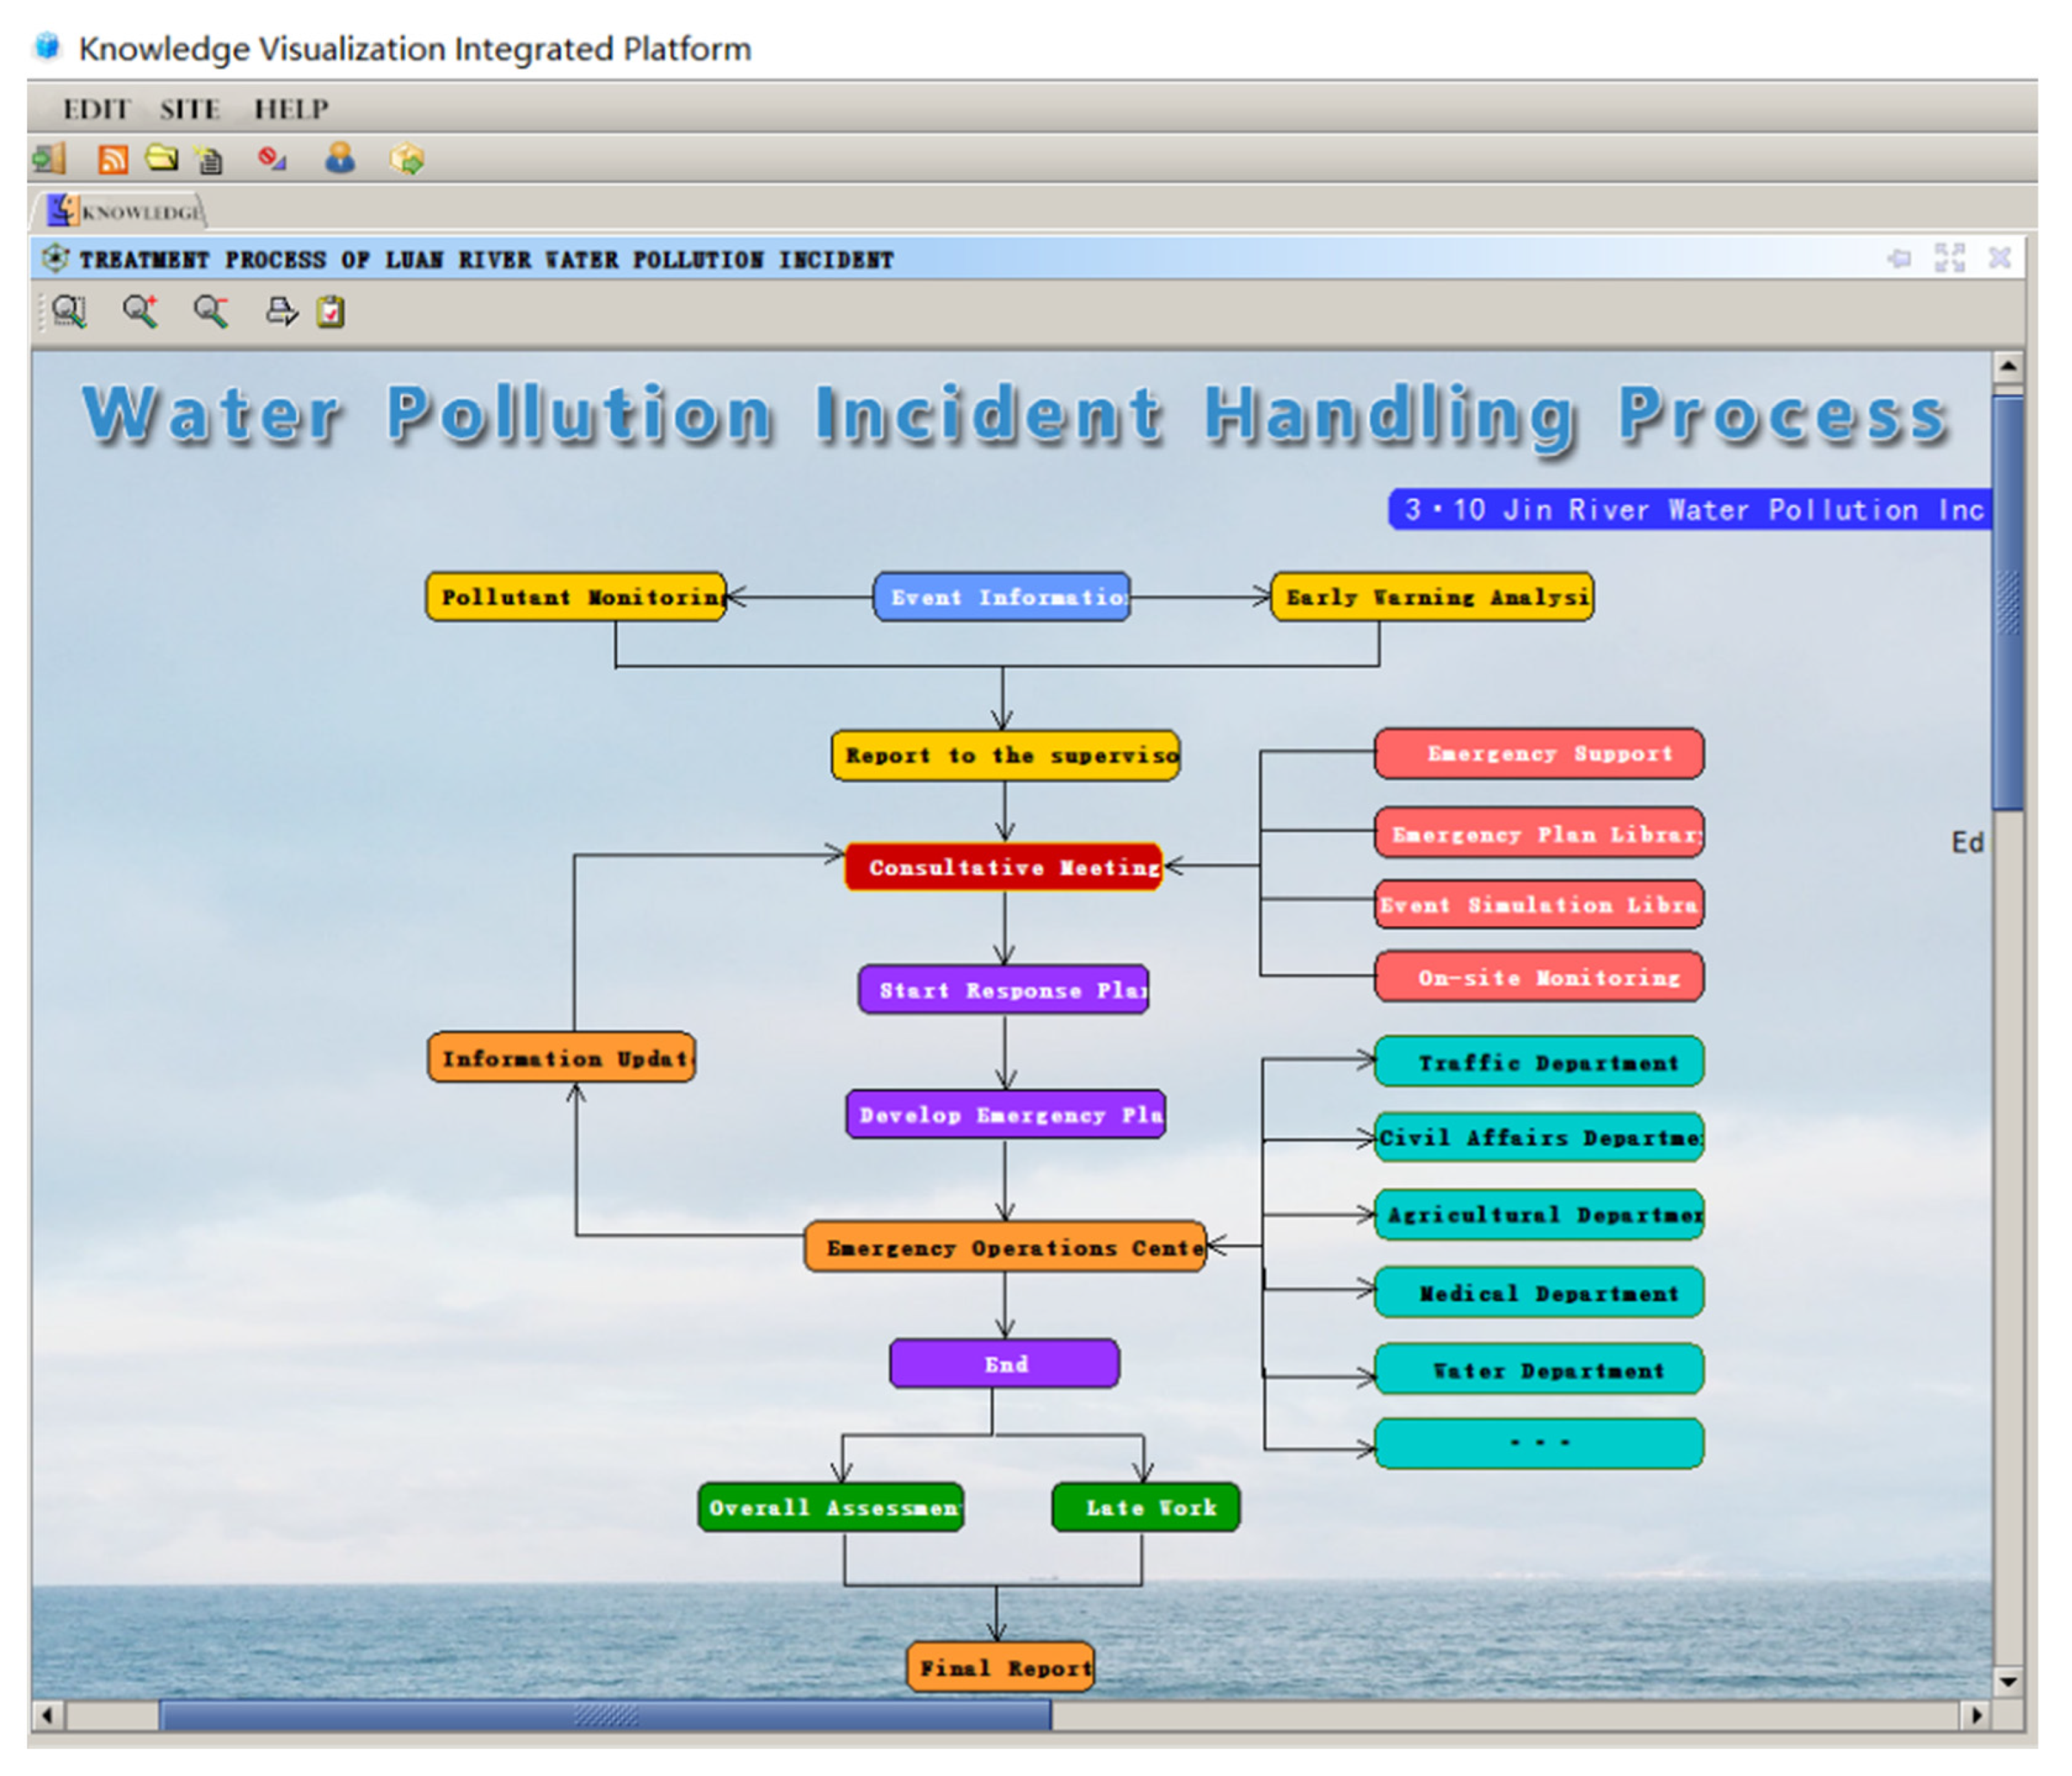Click the exit door icon in toolbar
The width and height of the screenshot is (2072, 1776).
coord(49,158)
